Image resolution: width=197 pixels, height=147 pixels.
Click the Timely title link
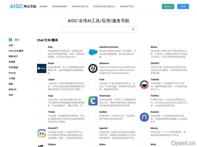click(51, 112)
